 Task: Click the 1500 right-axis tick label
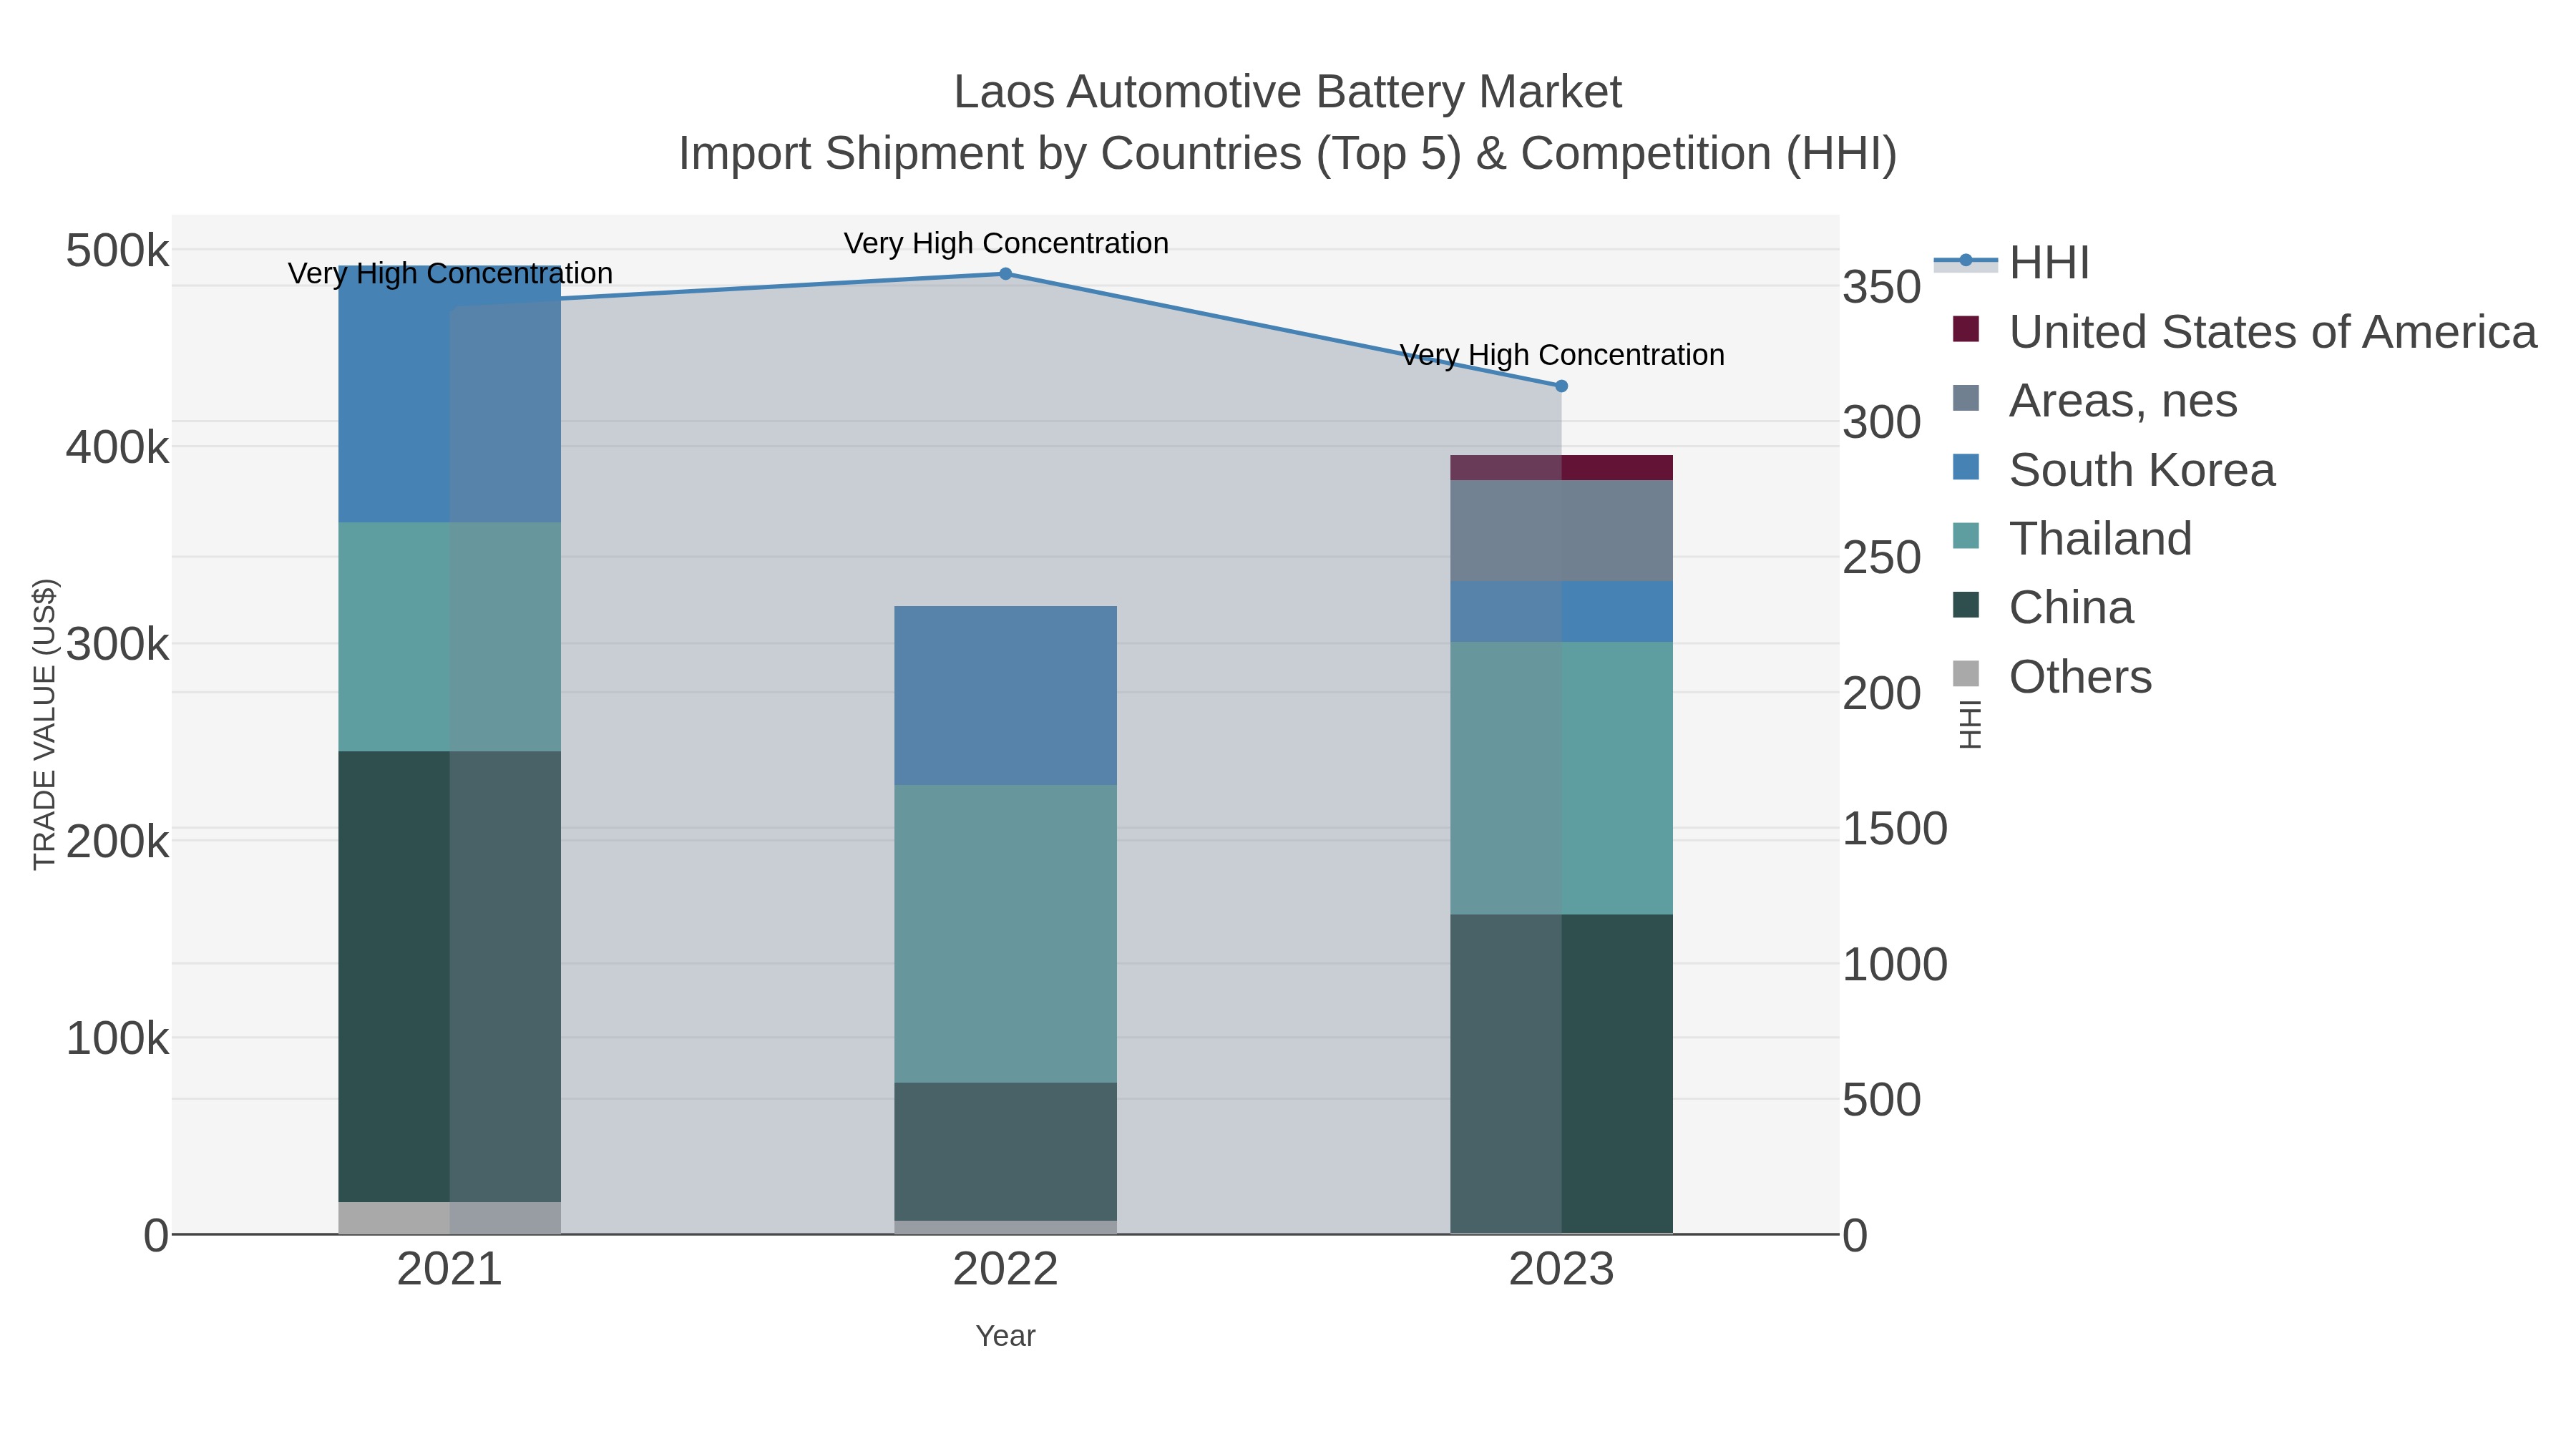1895,829
